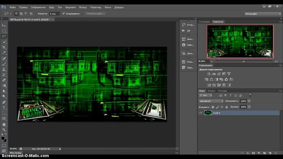The image size is (283, 159).
Task: Add a Channel Mixer adjustment
Action: 226,79
